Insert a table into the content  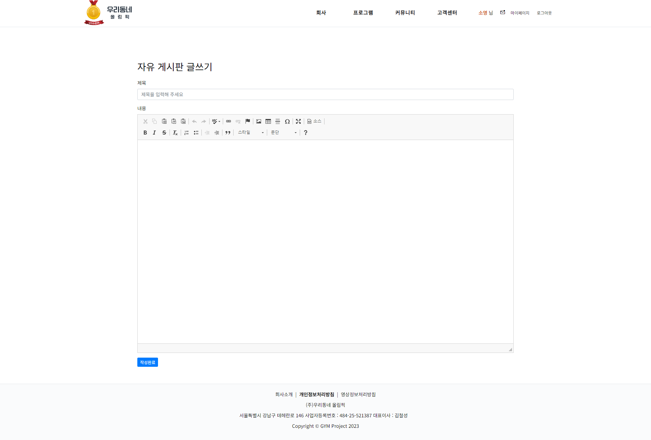click(268, 121)
